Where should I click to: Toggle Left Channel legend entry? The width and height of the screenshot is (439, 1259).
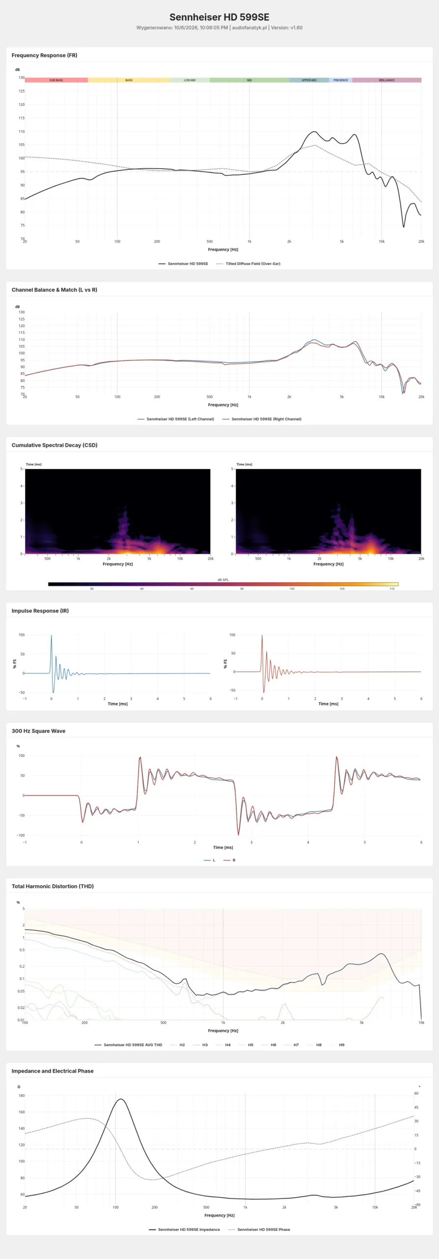[x=176, y=419]
